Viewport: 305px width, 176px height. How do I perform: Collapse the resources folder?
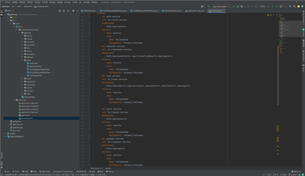pos(13,100)
